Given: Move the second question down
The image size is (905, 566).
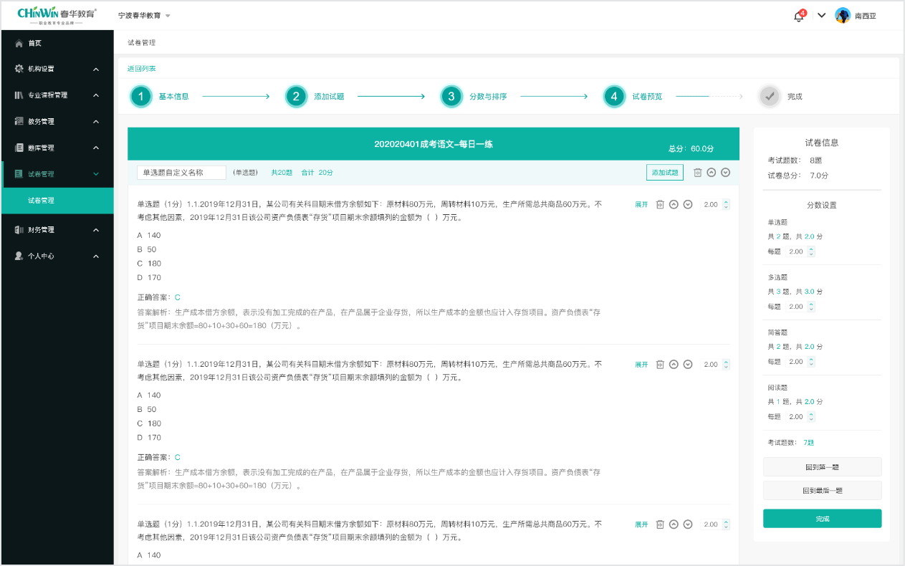Looking at the screenshot, I should [x=688, y=364].
